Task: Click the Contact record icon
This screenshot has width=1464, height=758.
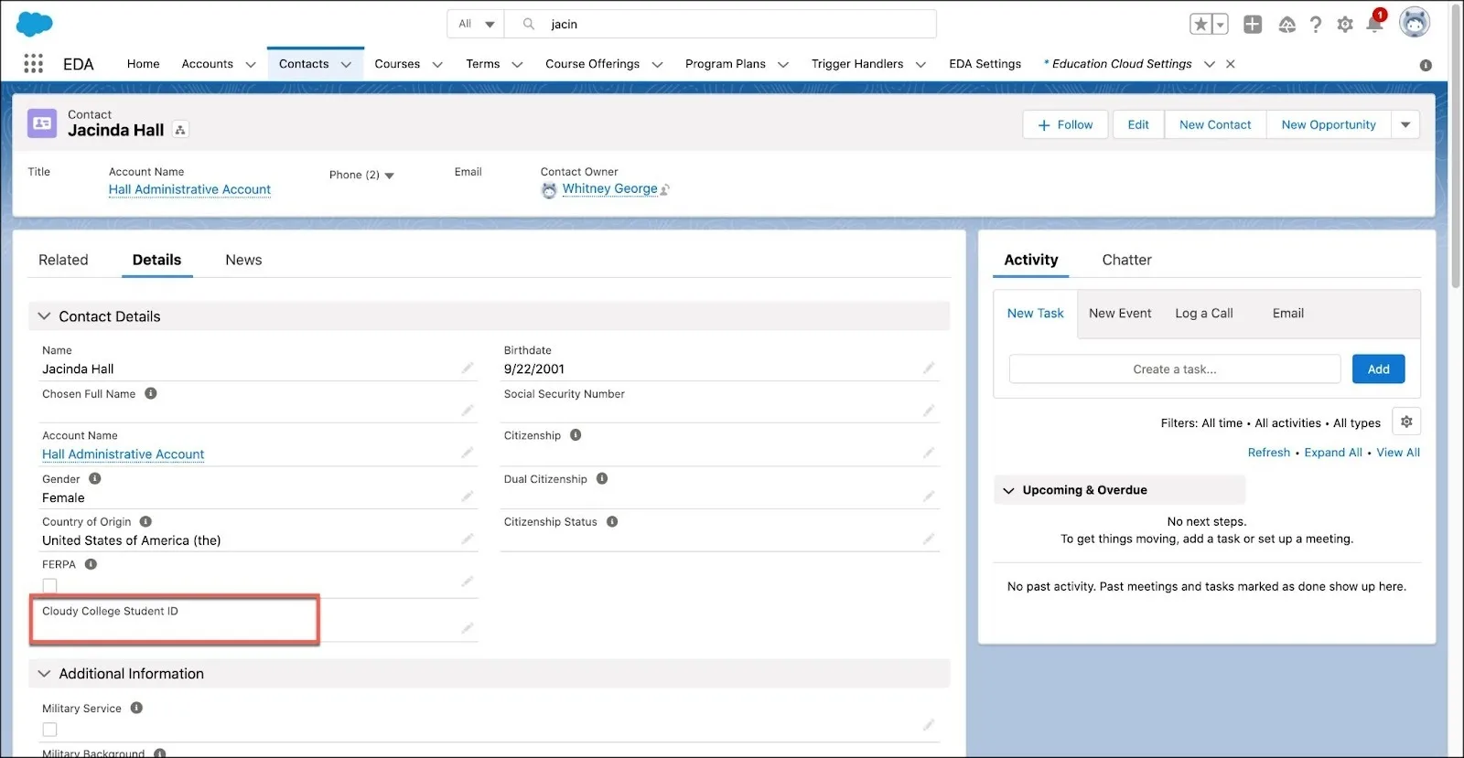Action: pyautogui.click(x=42, y=123)
